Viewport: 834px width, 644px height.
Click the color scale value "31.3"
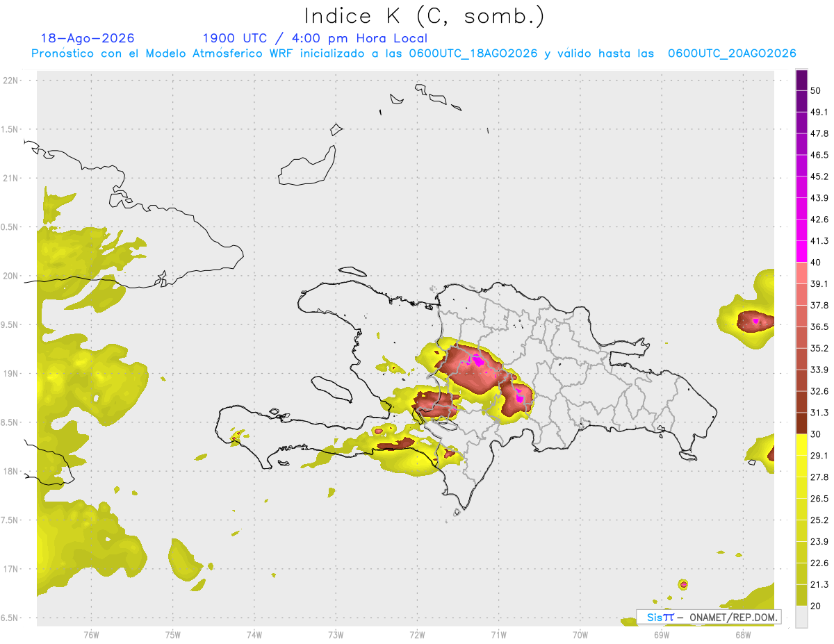tap(819, 413)
